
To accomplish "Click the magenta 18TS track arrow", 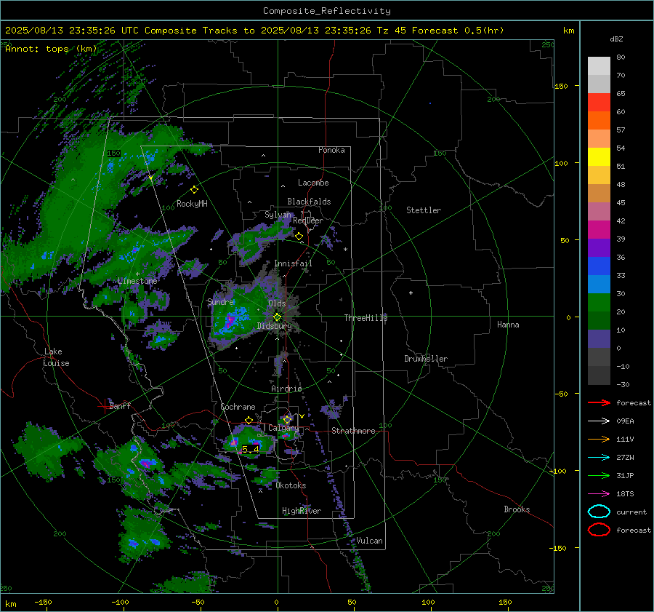I will (x=599, y=494).
